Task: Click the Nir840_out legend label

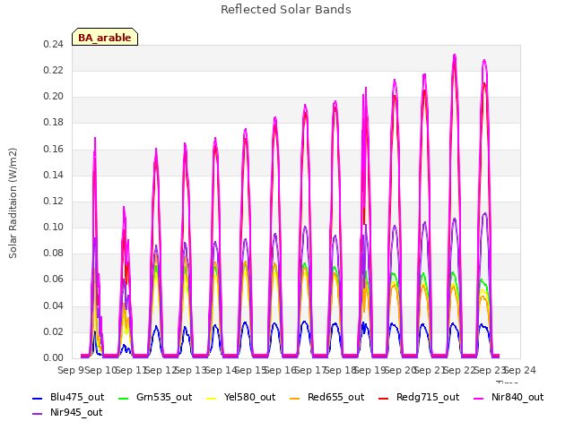Action: click(x=517, y=397)
